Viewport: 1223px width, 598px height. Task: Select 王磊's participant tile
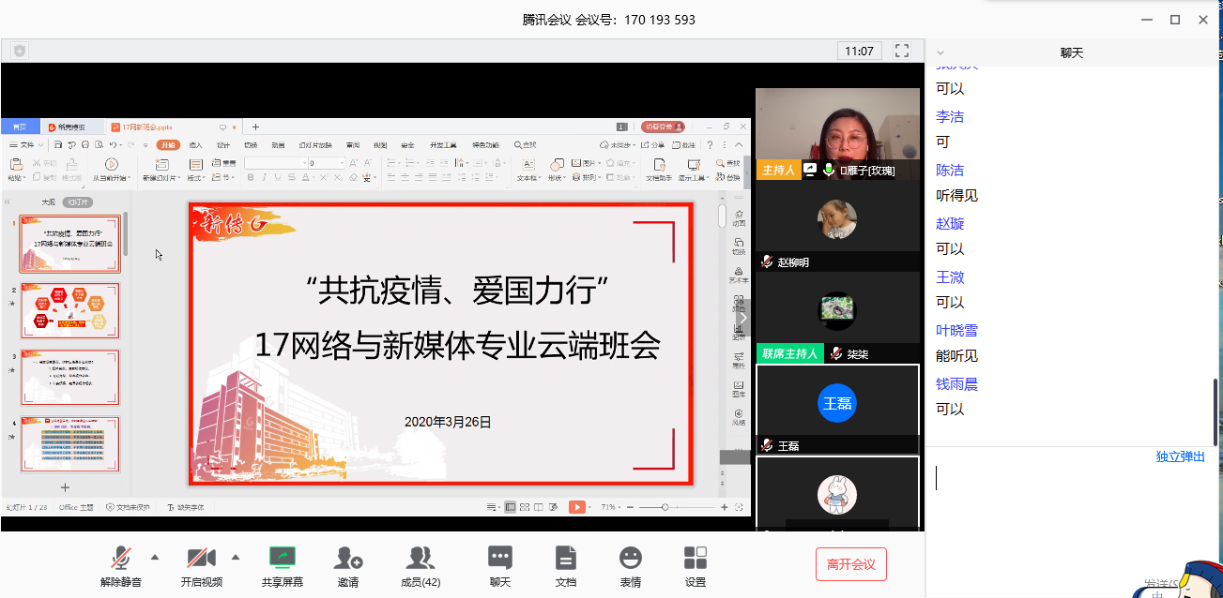tap(837, 405)
